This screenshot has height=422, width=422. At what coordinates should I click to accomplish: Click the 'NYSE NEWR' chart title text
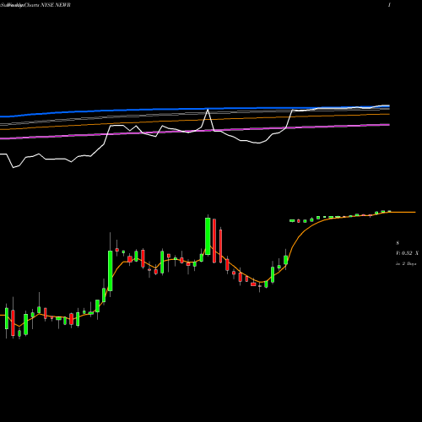(55, 5)
